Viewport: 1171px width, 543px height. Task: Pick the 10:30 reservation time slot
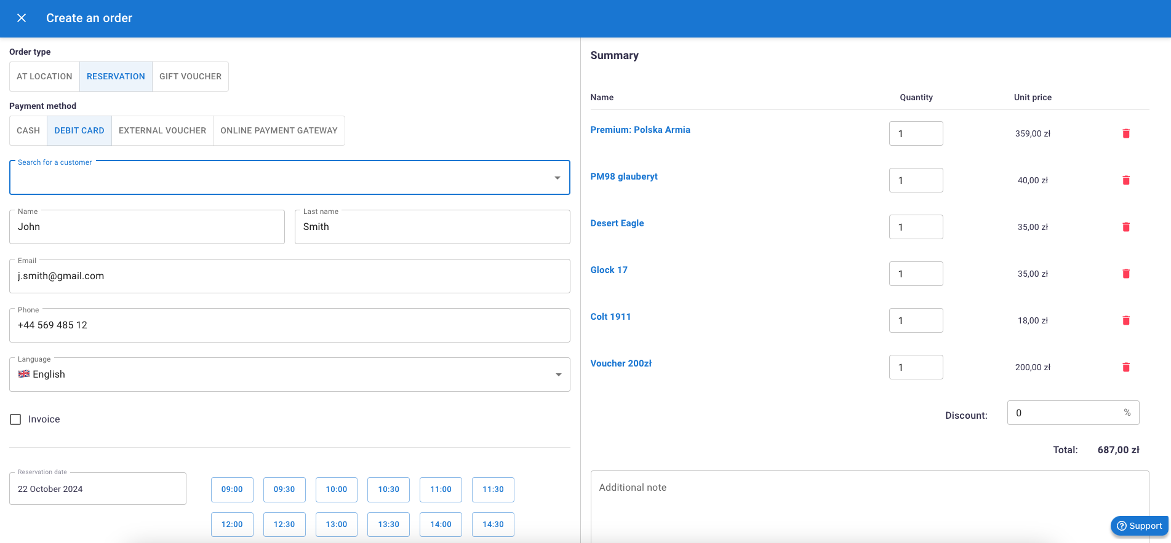click(388, 489)
